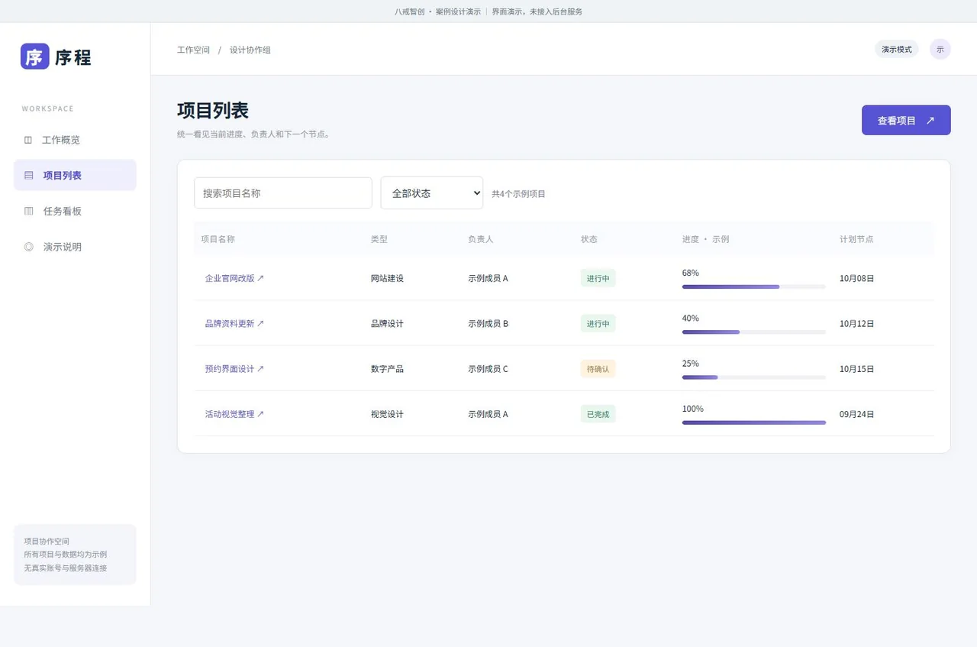Click the 设计协作组 breadcrumb
This screenshot has width=977, height=647.
250,50
